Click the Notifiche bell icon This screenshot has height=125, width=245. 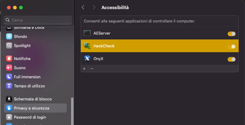(x=9, y=59)
